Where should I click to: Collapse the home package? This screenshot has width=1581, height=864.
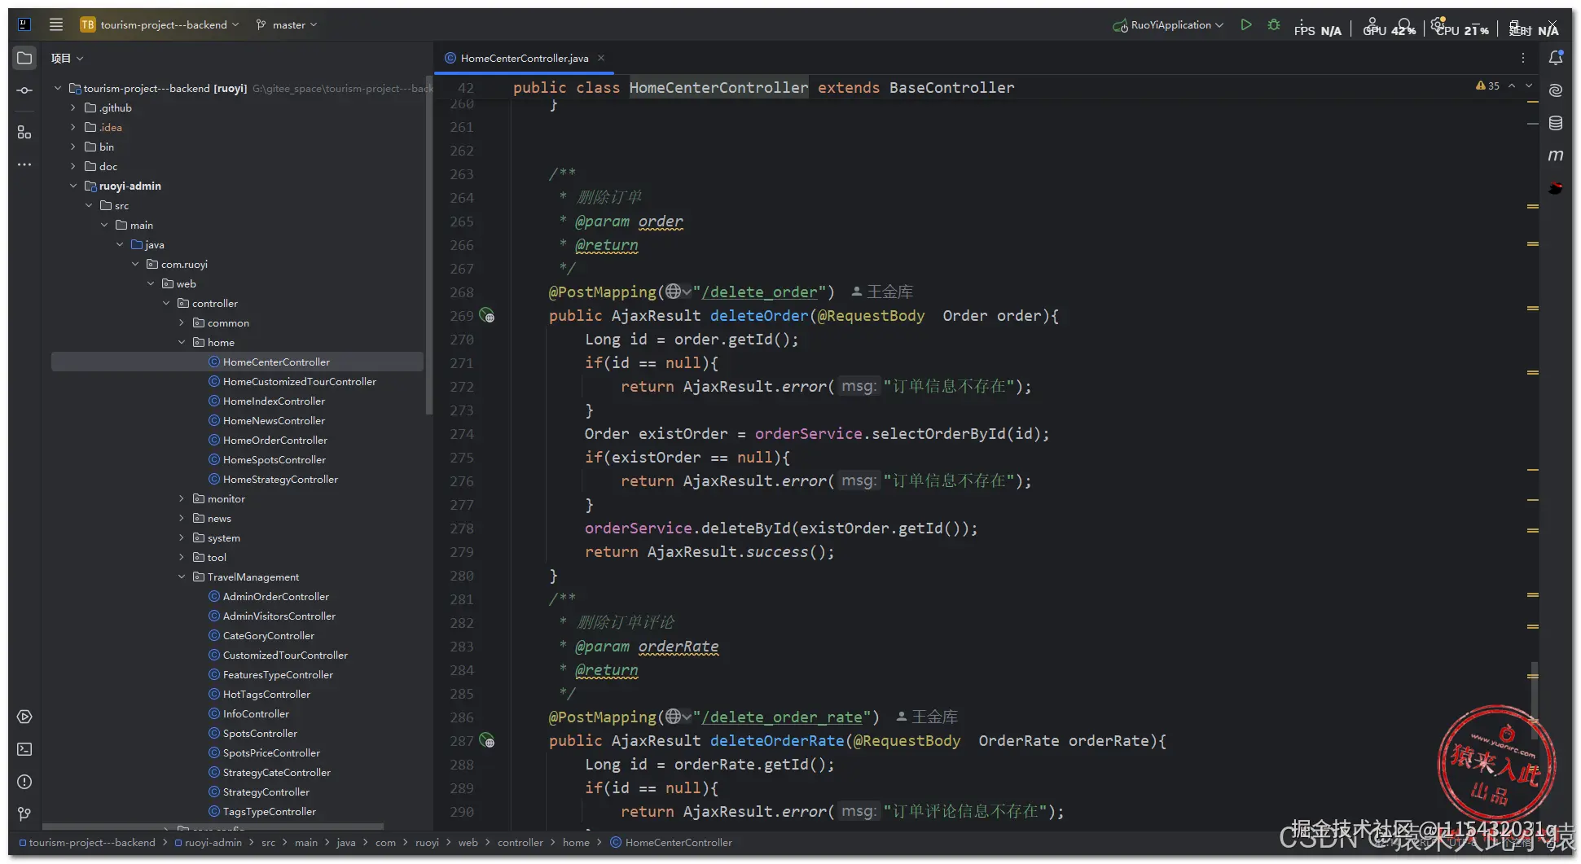[x=182, y=342]
